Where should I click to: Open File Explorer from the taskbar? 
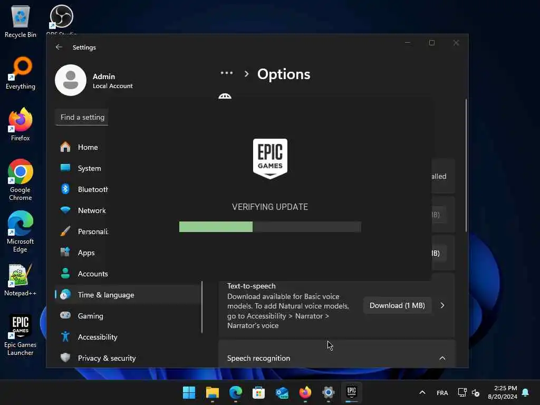tap(212, 392)
